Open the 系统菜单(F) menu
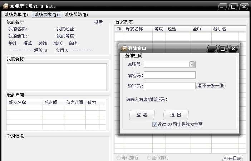The width and height of the screenshot is (251, 161). tap(16, 15)
